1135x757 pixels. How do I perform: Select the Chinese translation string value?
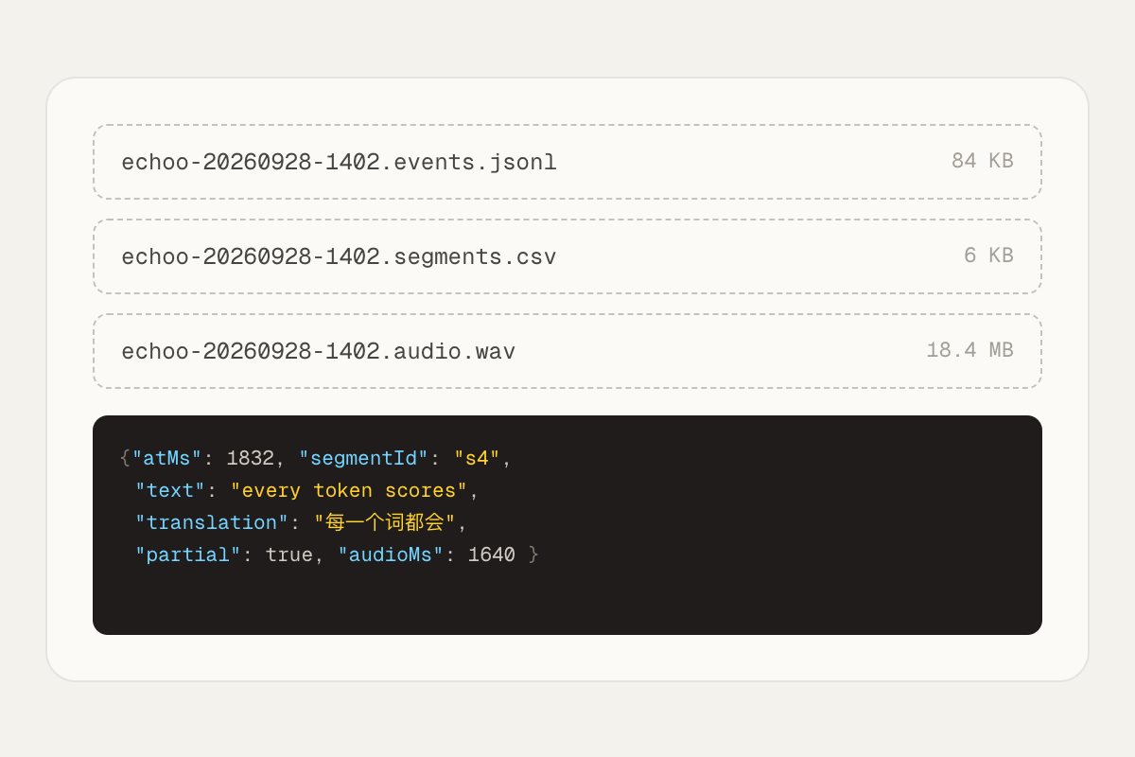[385, 523]
